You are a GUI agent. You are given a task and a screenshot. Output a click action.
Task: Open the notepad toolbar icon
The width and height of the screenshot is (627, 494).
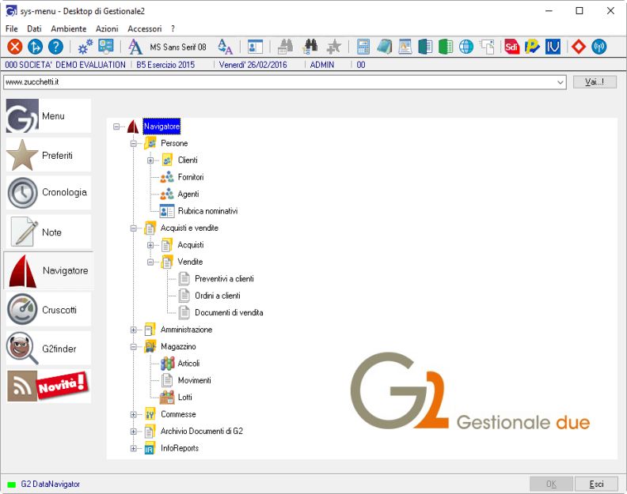coord(384,47)
